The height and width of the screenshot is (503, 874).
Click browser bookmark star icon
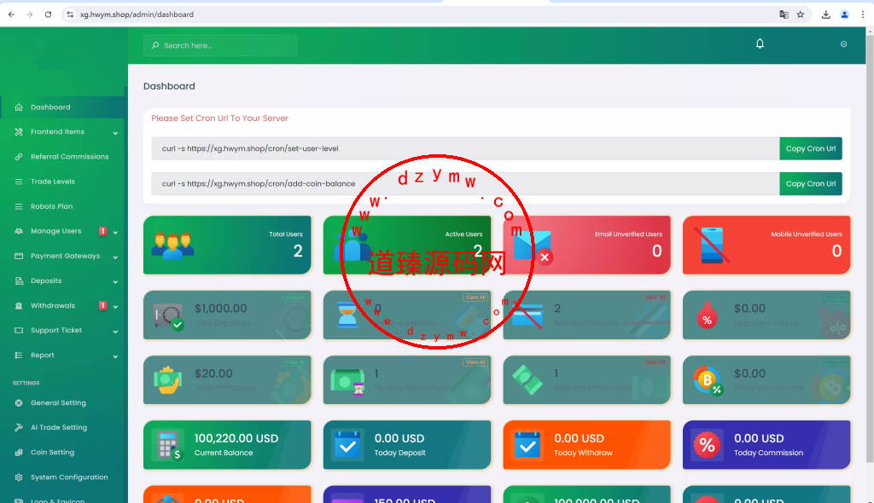click(801, 14)
